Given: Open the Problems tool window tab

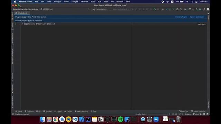Looking at the screenshot, I should coord(29,111).
